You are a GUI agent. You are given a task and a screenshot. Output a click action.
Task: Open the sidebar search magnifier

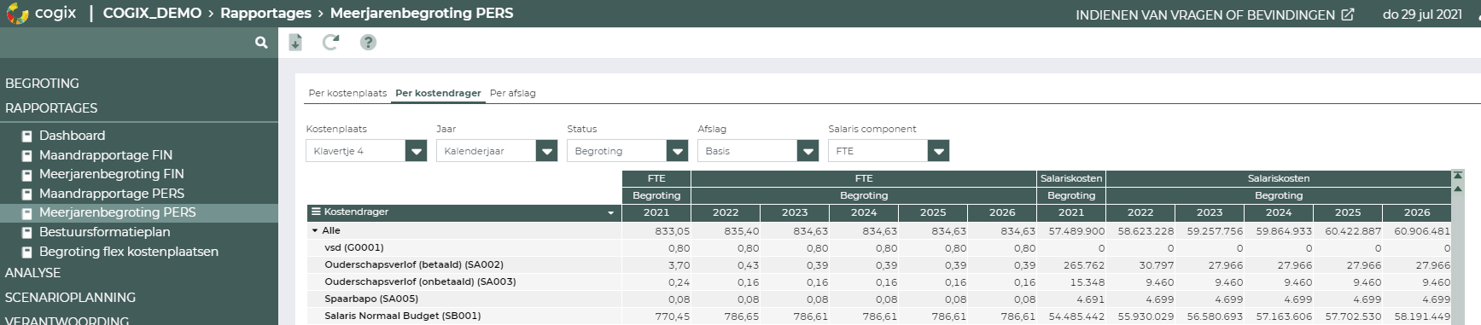tap(261, 42)
